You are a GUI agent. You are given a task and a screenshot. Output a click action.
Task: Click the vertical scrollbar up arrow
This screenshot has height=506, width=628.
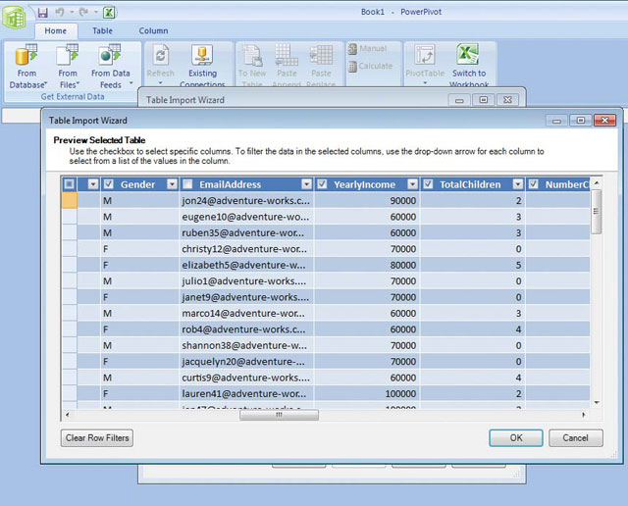pos(597,182)
